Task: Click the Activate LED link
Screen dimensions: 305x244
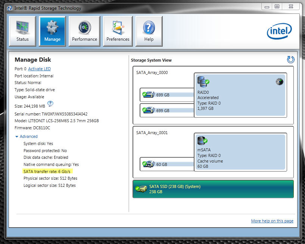Action: coord(39,69)
